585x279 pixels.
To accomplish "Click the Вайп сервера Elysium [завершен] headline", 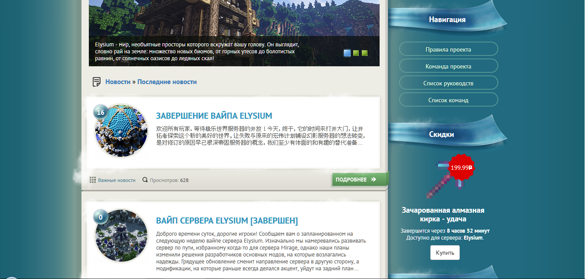I will pyautogui.click(x=227, y=221).
